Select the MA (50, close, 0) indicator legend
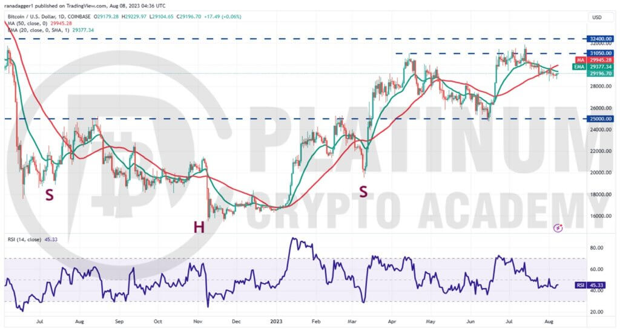This screenshot has height=331, width=620. 39,24
